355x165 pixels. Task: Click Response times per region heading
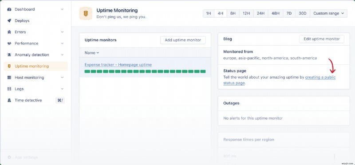(248, 139)
